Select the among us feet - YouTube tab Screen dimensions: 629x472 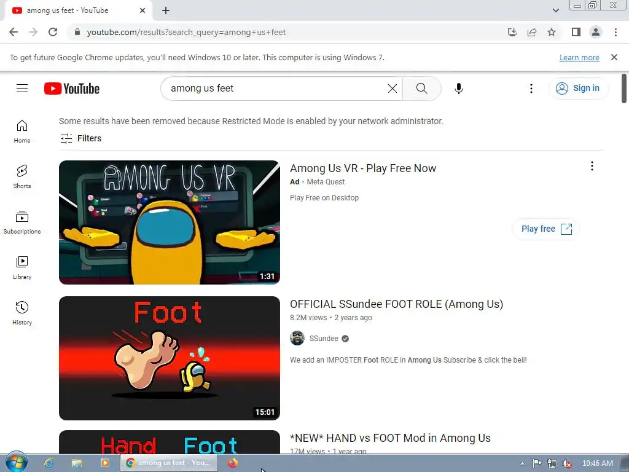coord(79,10)
